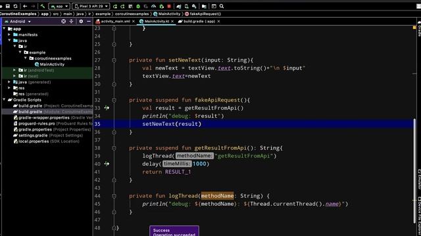
Task: Click Attach Debugger to Android Process icon
Action: [x=161, y=6]
